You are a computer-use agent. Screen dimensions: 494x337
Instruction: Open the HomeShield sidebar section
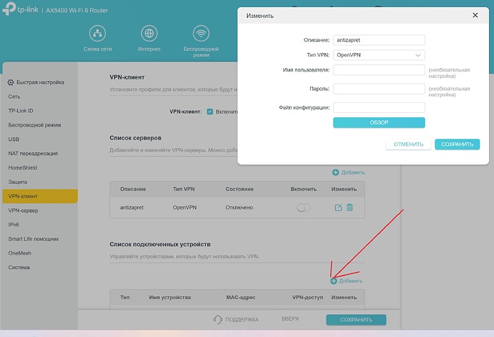tap(22, 167)
